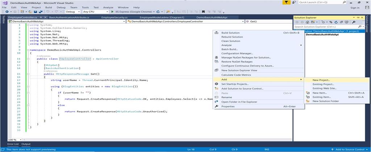Click the Quick Launch search field
This screenshot has height=152, width=371.
pos(323,3)
